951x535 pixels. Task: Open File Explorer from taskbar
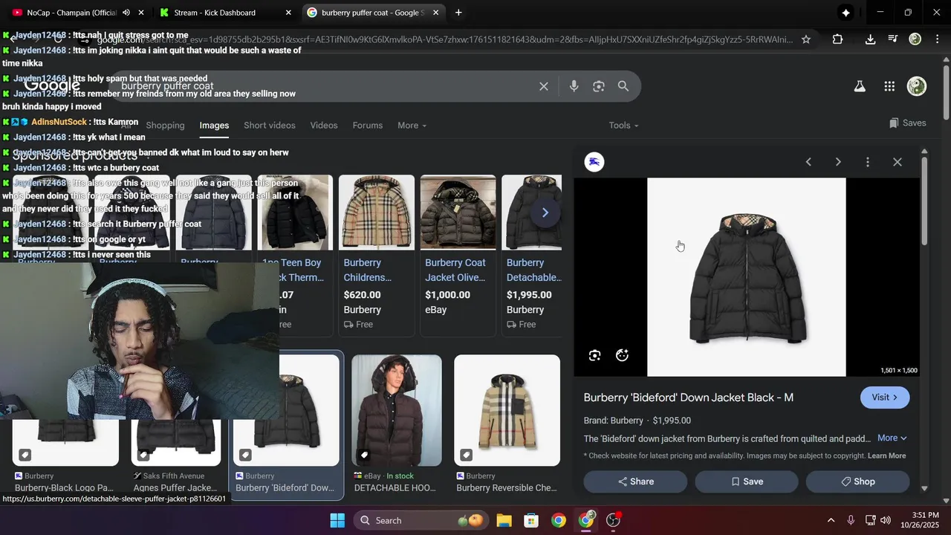coord(504,520)
